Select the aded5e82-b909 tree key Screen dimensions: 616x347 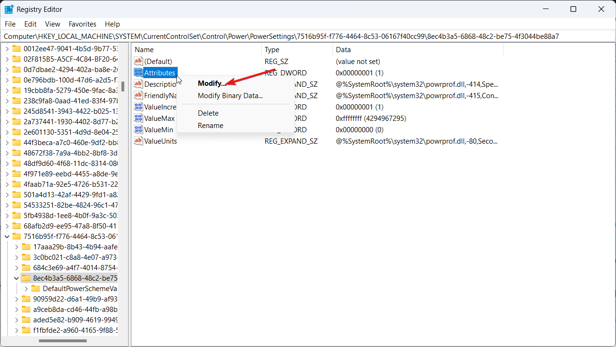pyautogui.click(x=75, y=320)
